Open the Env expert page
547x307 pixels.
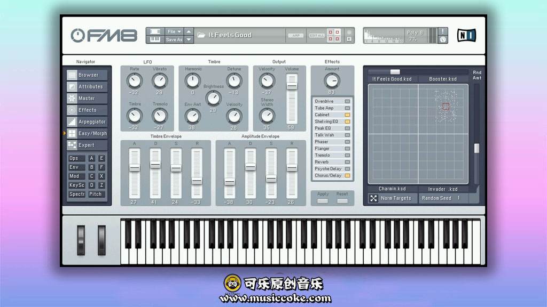(x=76, y=167)
